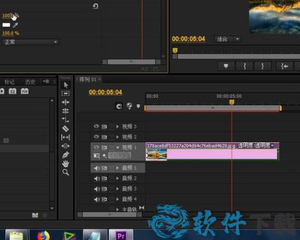
Task: Select the Slip tool
Action: 65,137
